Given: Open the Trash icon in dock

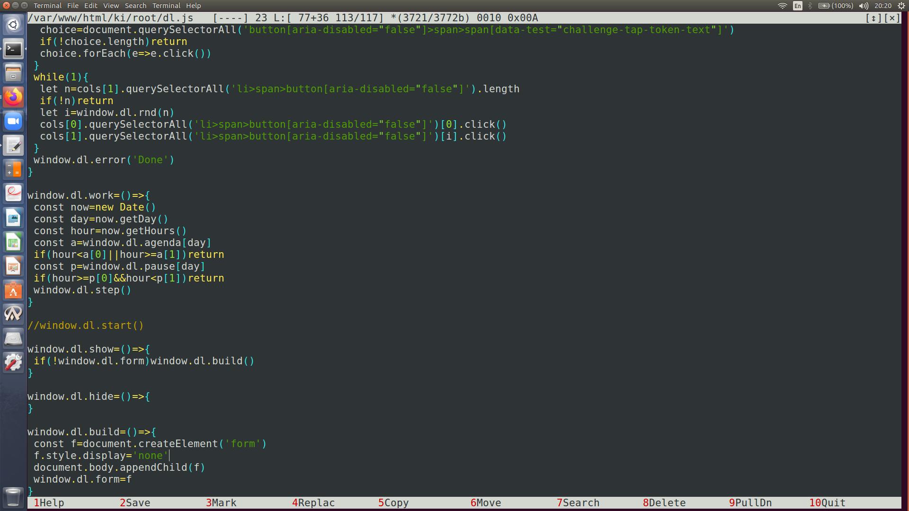Looking at the screenshot, I should 13,497.
